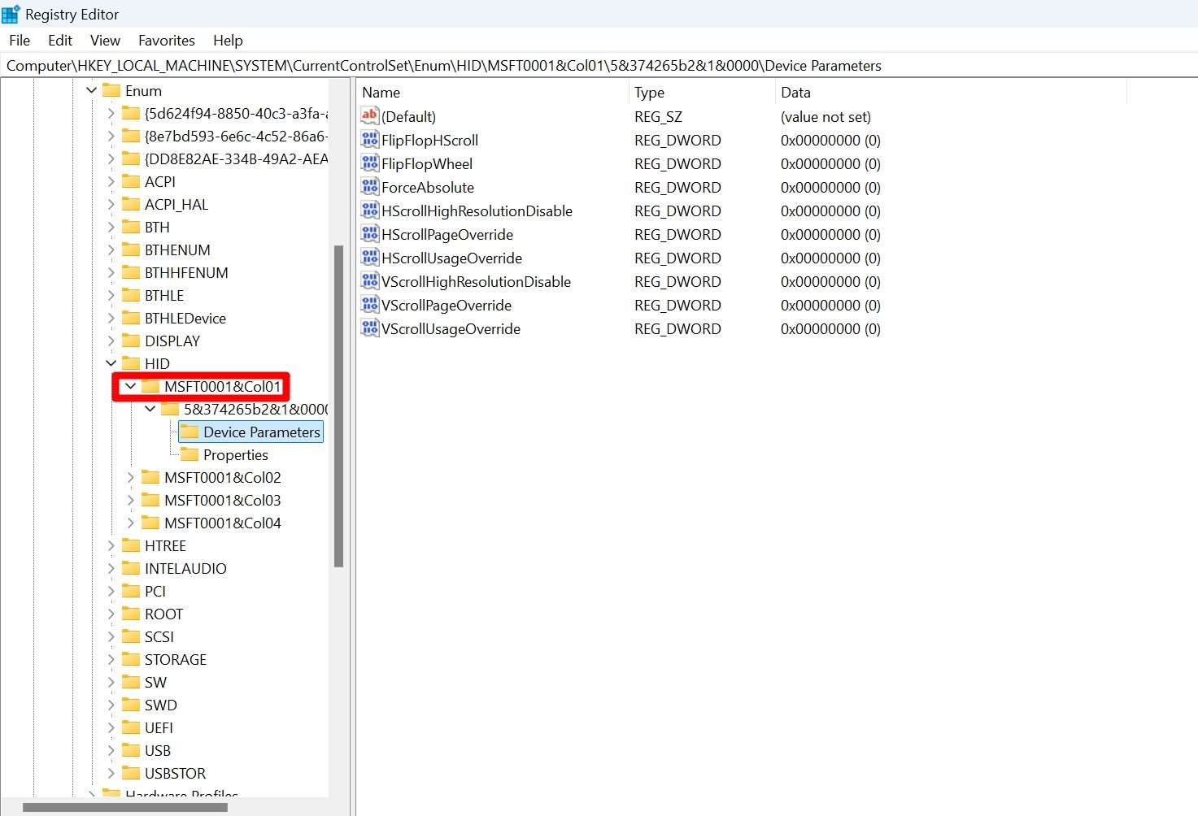Click the PCI folder icon
This screenshot has width=1198, height=816.
click(131, 591)
